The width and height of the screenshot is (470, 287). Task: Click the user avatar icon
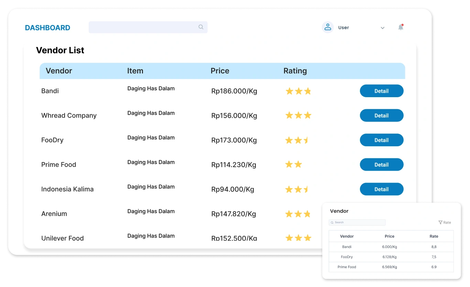pos(328,27)
